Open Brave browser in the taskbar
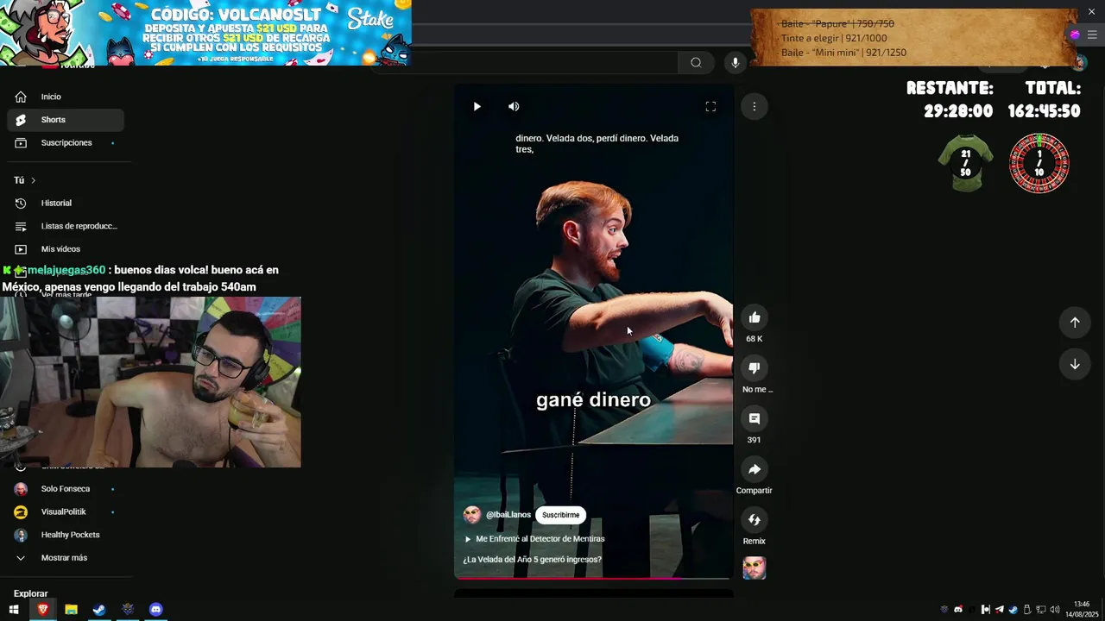1105x621 pixels. (x=42, y=610)
